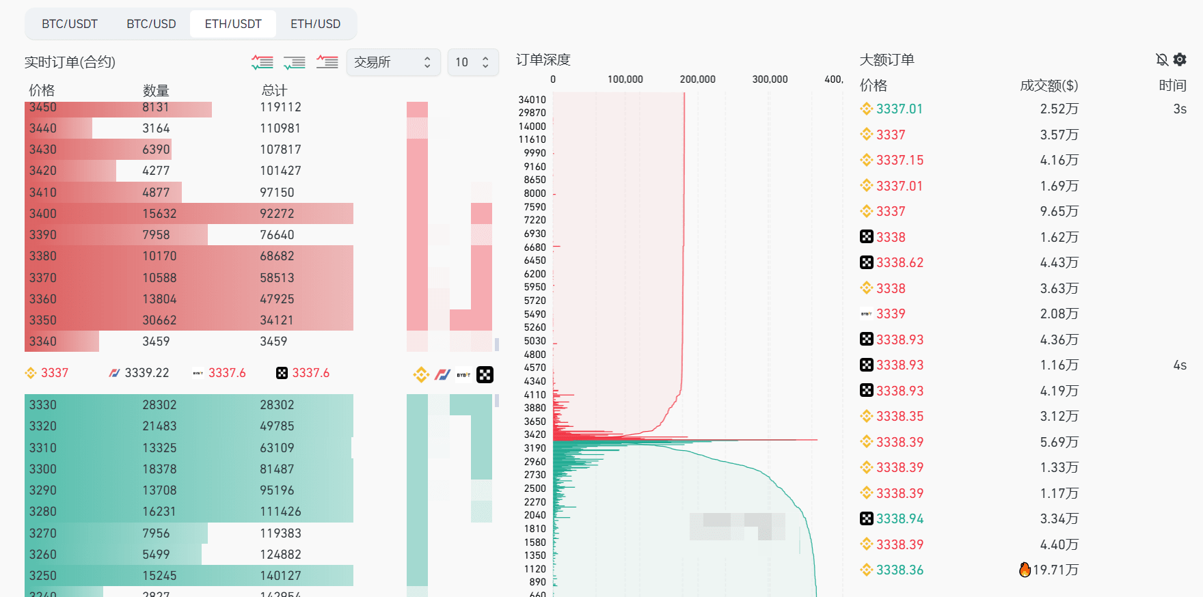Viewport: 1203px width, 597px height.
Task: Click large order time 4s
Action: click(x=1180, y=365)
